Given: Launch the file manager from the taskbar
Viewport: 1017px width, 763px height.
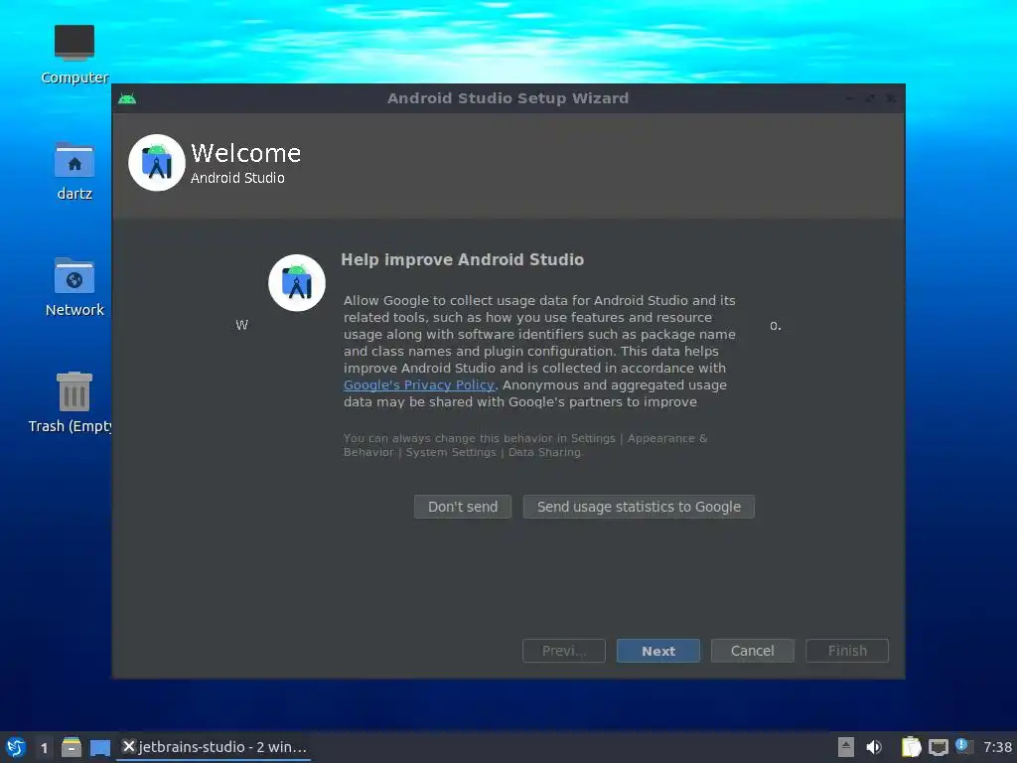Looking at the screenshot, I should pyautogui.click(x=72, y=747).
